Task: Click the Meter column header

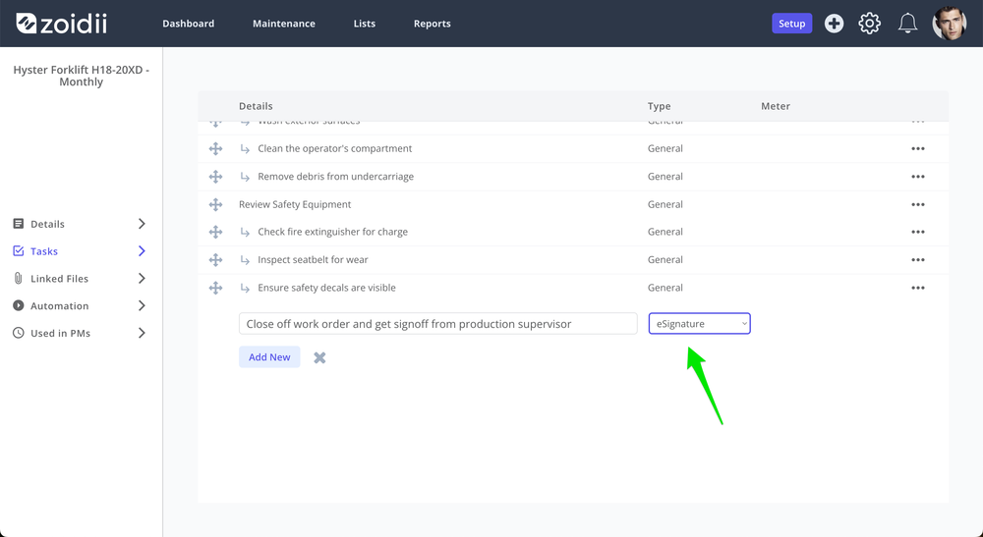Action: point(776,106)
